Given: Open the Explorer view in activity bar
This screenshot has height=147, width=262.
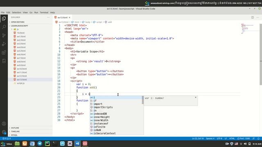Looking at the screenshot, I should (x=4, y=18).
